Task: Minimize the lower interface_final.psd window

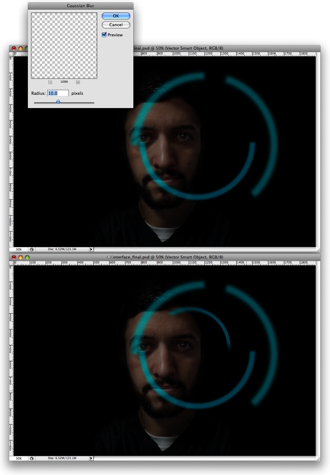Action: 20,257
